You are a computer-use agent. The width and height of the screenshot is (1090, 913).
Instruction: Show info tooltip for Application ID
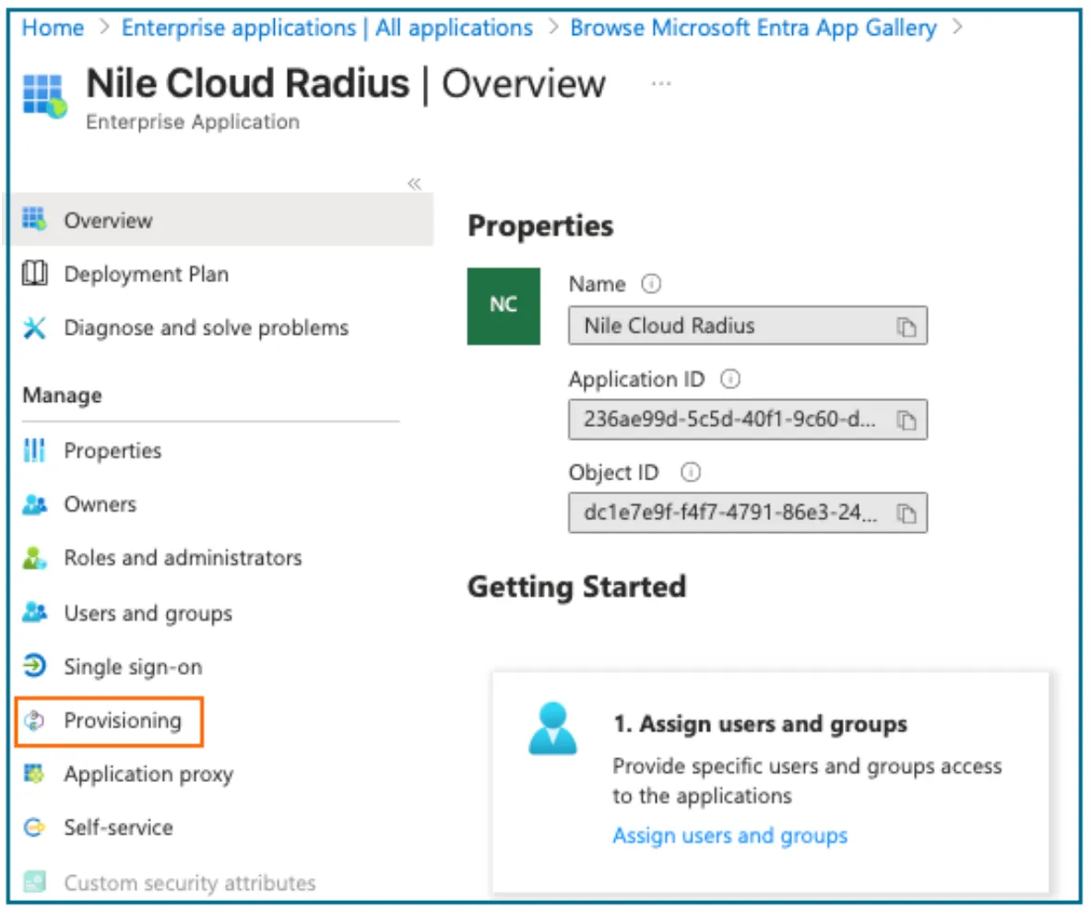(x=730, y=379)
